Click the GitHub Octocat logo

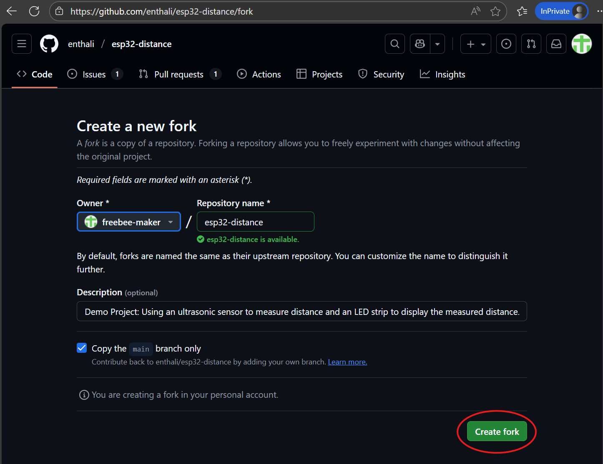click(x=49, y=44)
